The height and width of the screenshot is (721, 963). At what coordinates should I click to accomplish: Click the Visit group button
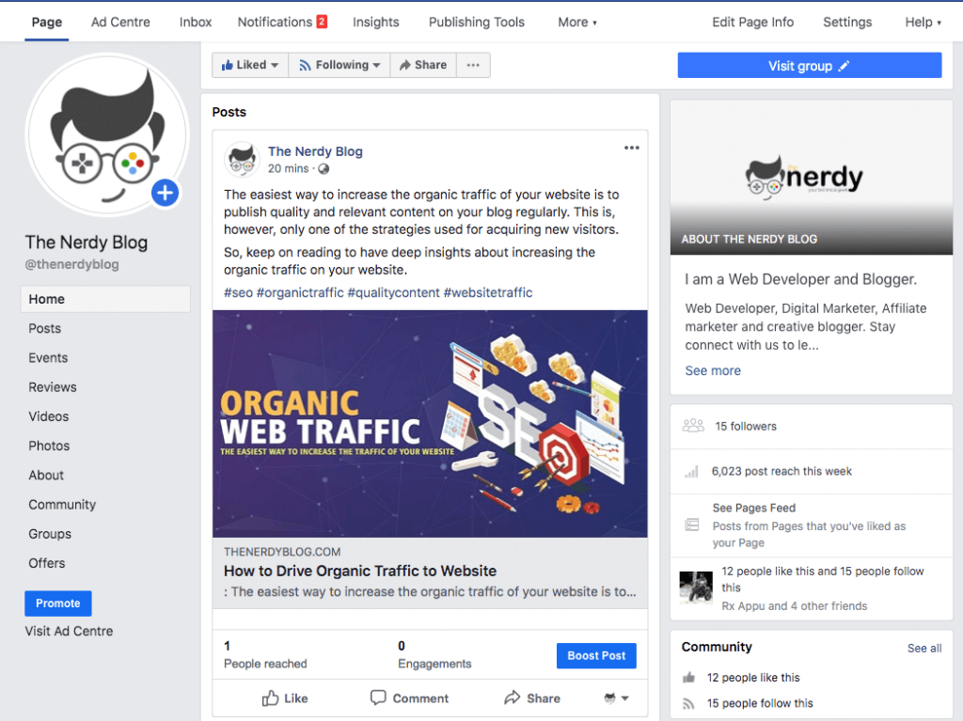[x=810, y=65]
